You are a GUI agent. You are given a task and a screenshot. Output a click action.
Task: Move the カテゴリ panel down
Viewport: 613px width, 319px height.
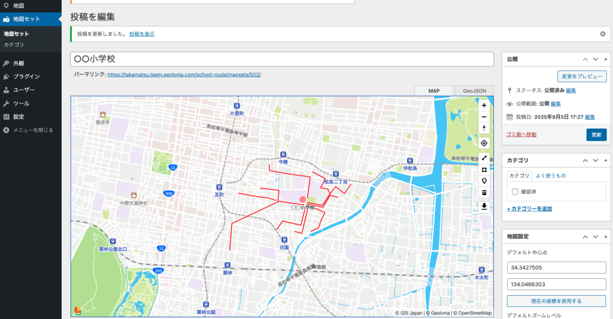595,160
